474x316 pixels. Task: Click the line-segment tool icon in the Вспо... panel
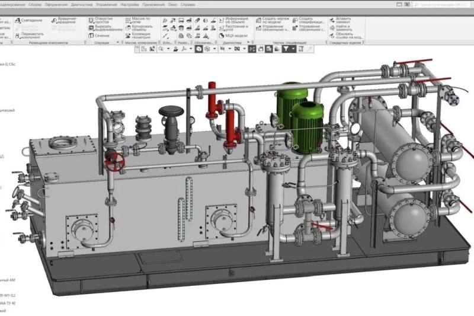click(165, 36)
